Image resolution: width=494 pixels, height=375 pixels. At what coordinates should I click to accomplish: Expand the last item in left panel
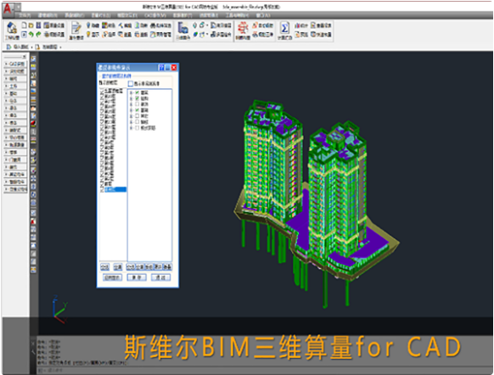coord(6,189)
